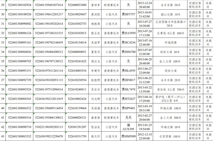Select the location cell 北京西路 100米

coord(171,136)
